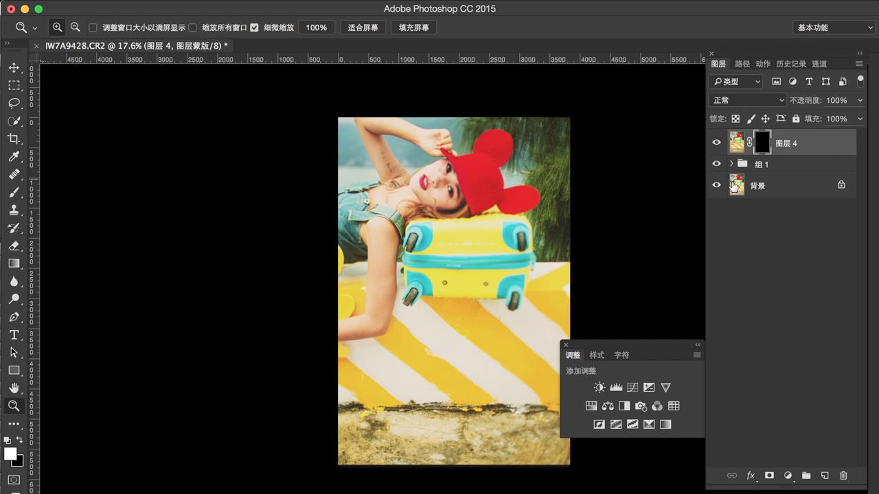Image resolution: width=879 pixels, height=494 pixels.
Task: Open 不透明度 opacity dropdown arrow
Action: pyautogui.click(x=860, y=100)
